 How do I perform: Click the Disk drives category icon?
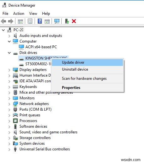[15, 54]
